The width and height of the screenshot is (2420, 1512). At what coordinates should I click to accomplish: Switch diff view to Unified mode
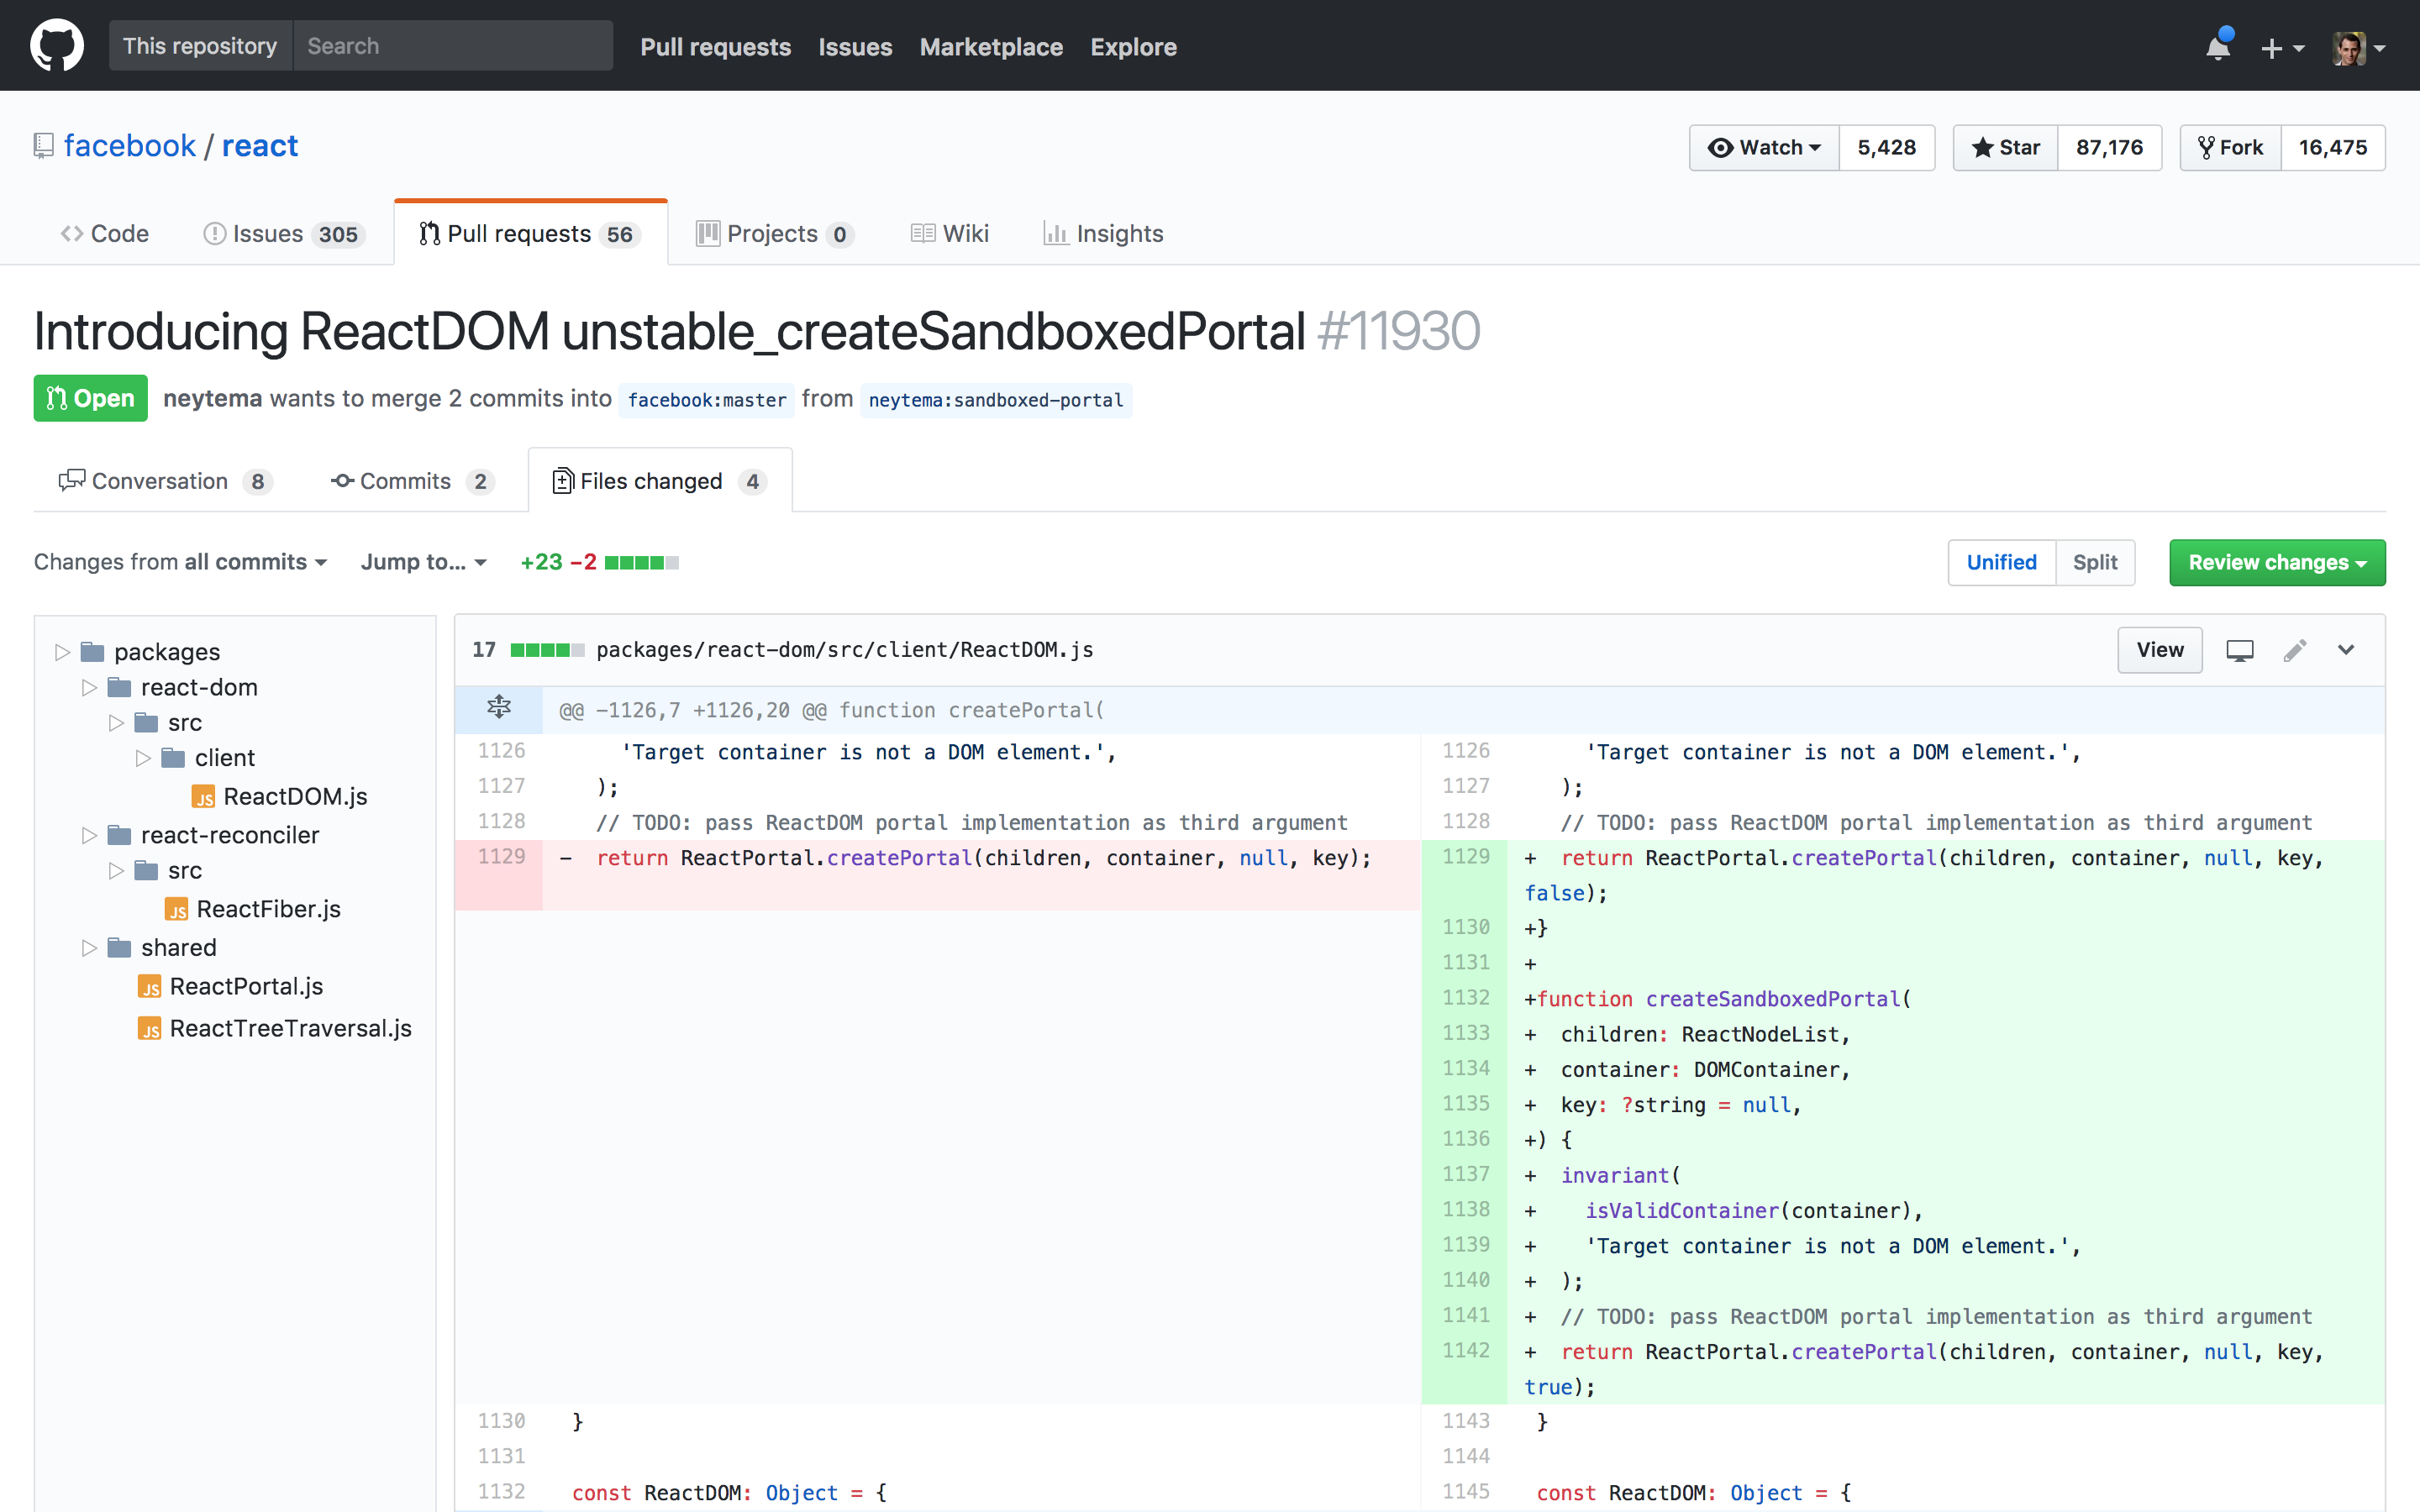(x=2001, y=562)
